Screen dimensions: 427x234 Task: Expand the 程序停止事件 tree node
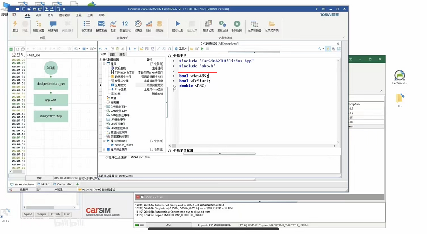(103, 149)
